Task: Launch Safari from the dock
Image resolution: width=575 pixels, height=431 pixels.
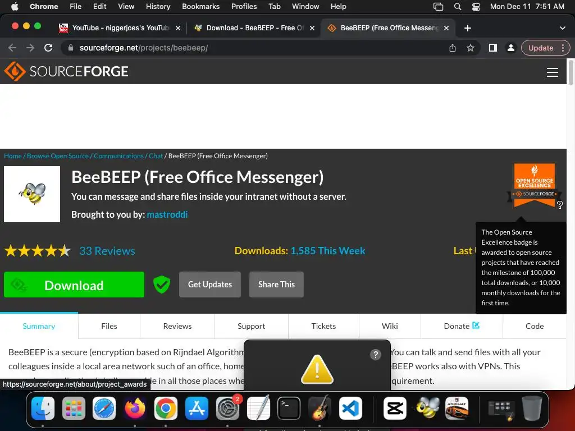Action: pos(104,409)
